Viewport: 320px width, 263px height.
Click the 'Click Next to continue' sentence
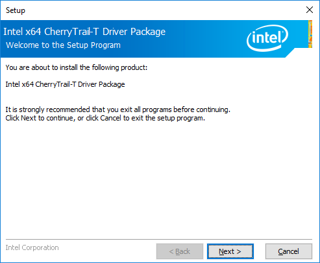click(105, 118)
